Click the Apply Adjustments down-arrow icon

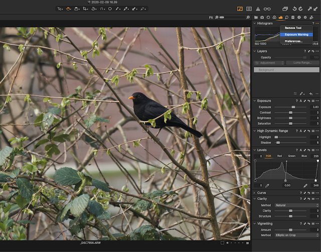(315, 9)
